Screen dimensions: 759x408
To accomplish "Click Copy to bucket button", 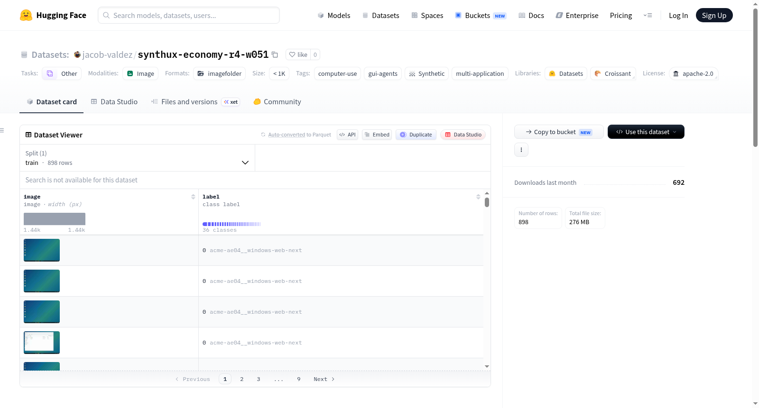I will (559, 132).
